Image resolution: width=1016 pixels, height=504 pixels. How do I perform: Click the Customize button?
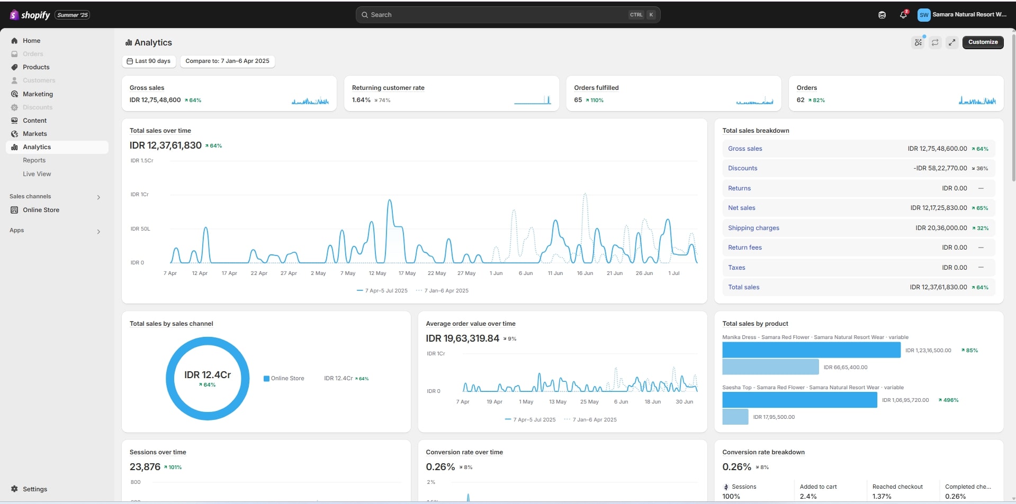[983, 42]
